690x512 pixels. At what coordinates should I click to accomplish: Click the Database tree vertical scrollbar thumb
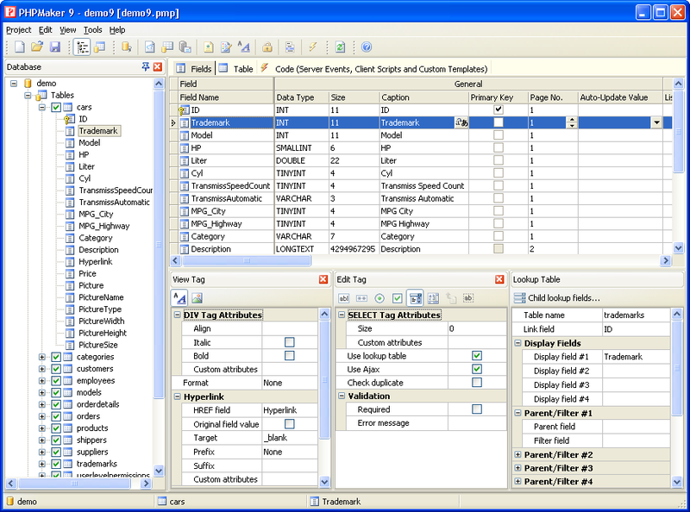[x=159, y=244]
